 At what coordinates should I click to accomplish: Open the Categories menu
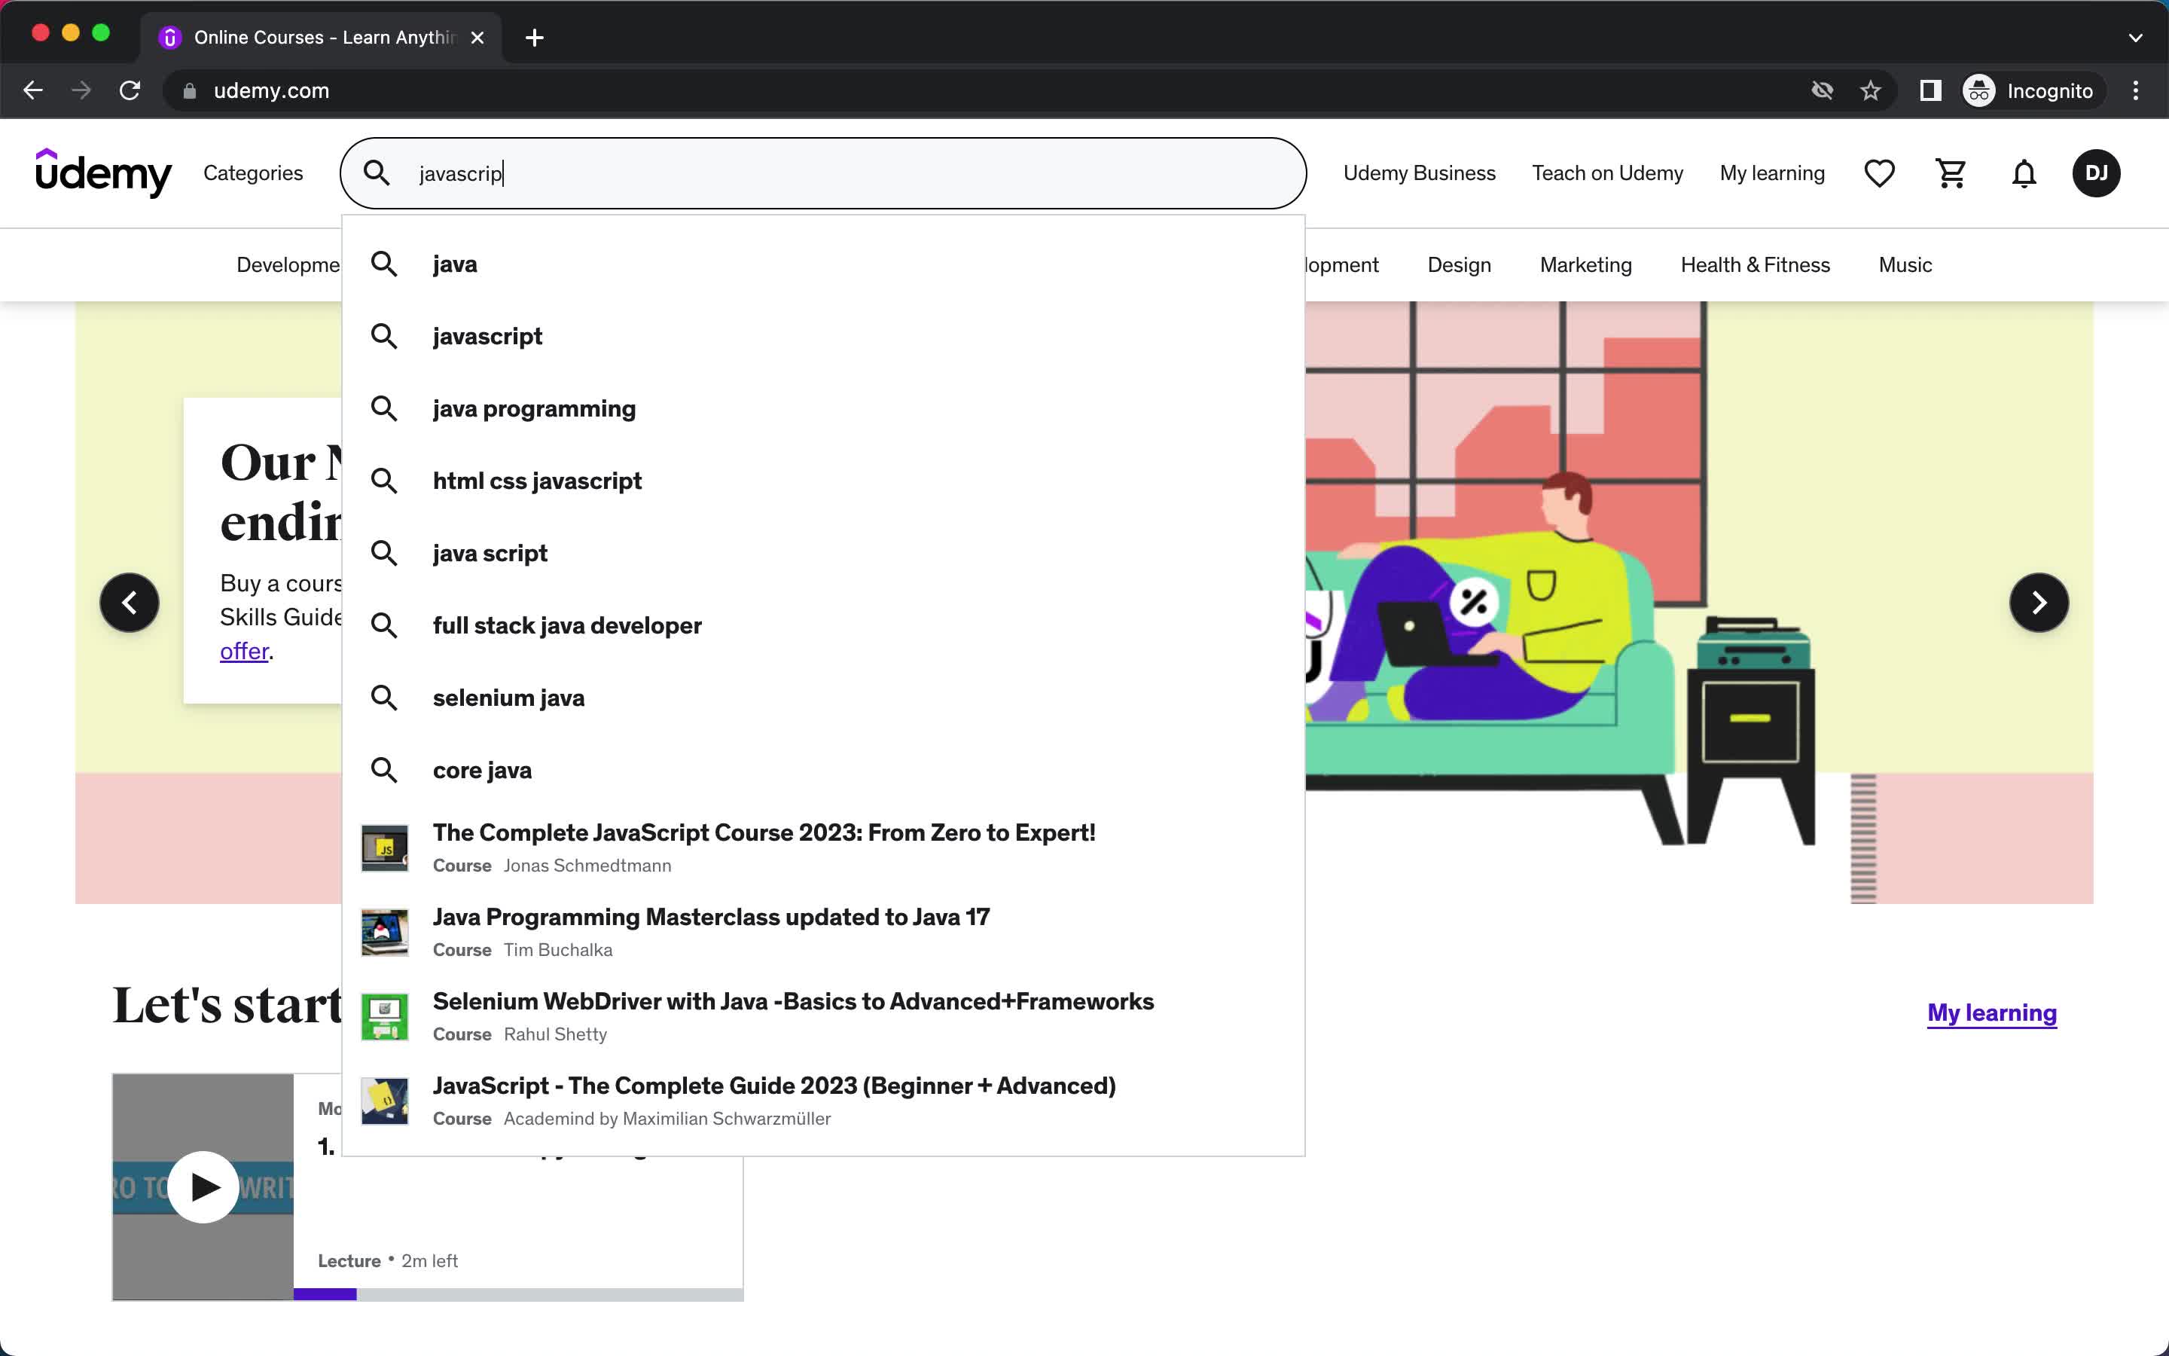pyautogui.click(x=253, y=173)
